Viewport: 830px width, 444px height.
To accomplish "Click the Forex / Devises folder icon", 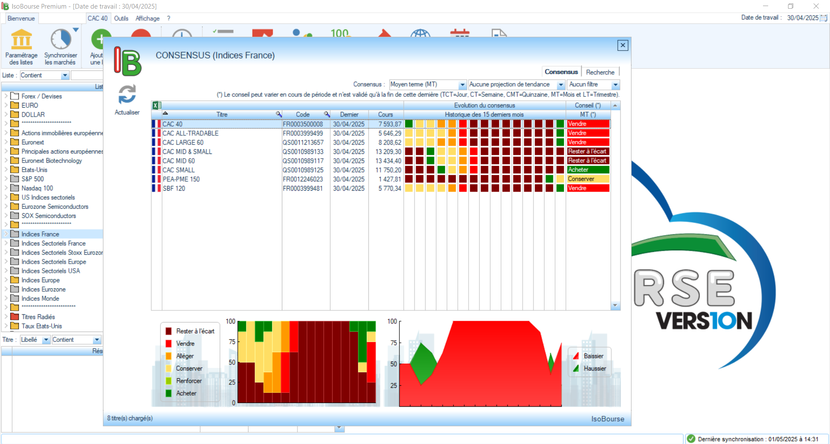I will click(x=15, y=96).
